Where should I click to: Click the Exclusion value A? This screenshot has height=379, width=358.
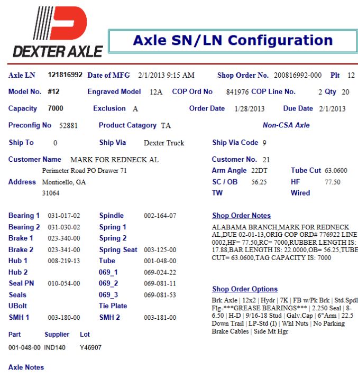tap(135, 109)
